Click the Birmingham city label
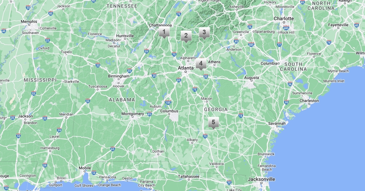 pos(119,76)
